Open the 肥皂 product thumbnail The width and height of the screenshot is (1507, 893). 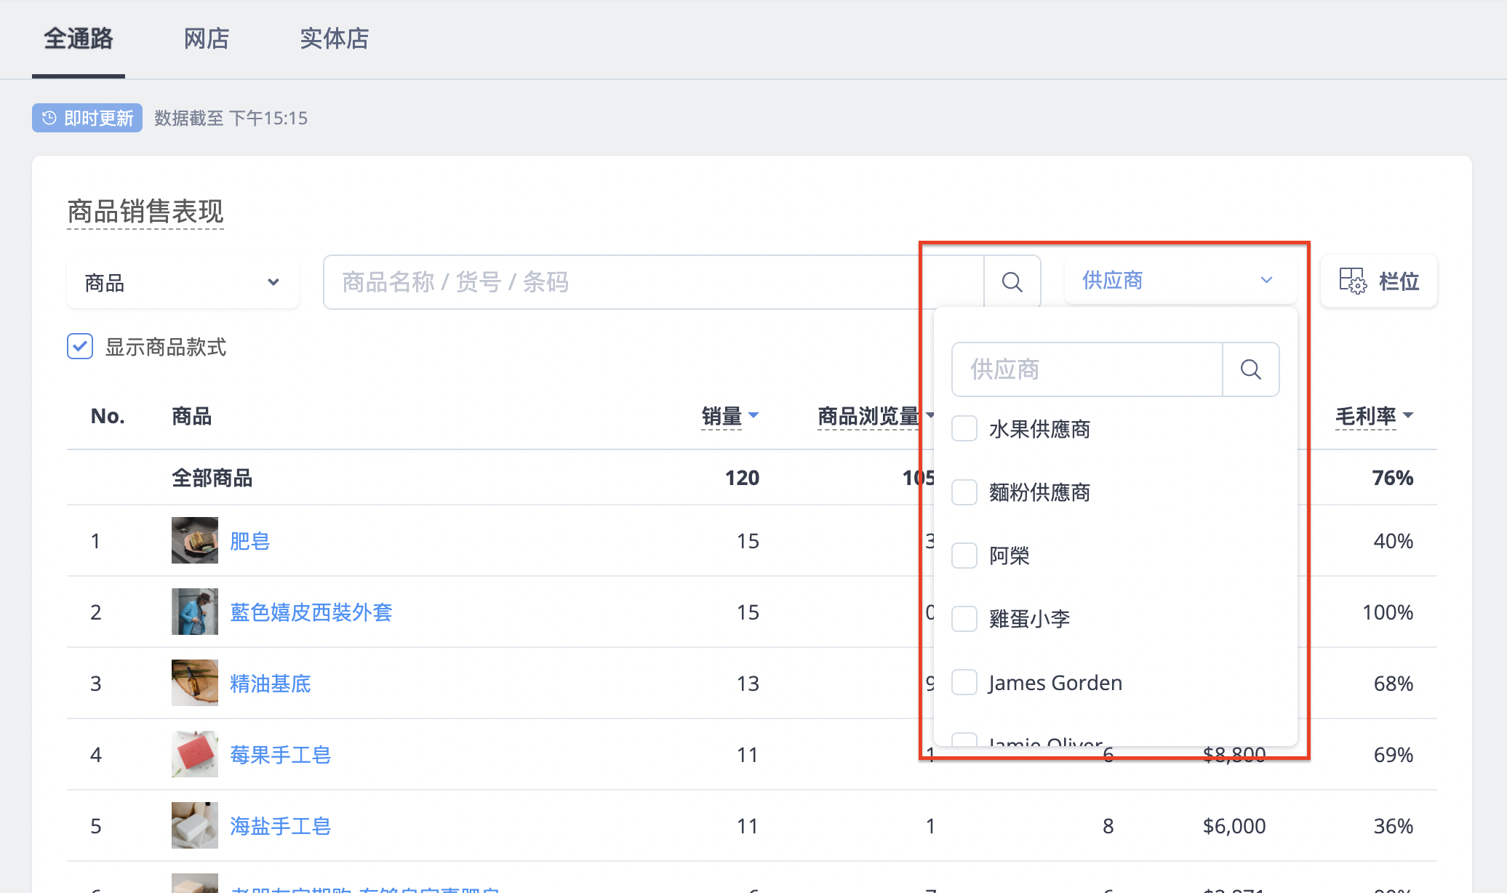pos(195,540)
